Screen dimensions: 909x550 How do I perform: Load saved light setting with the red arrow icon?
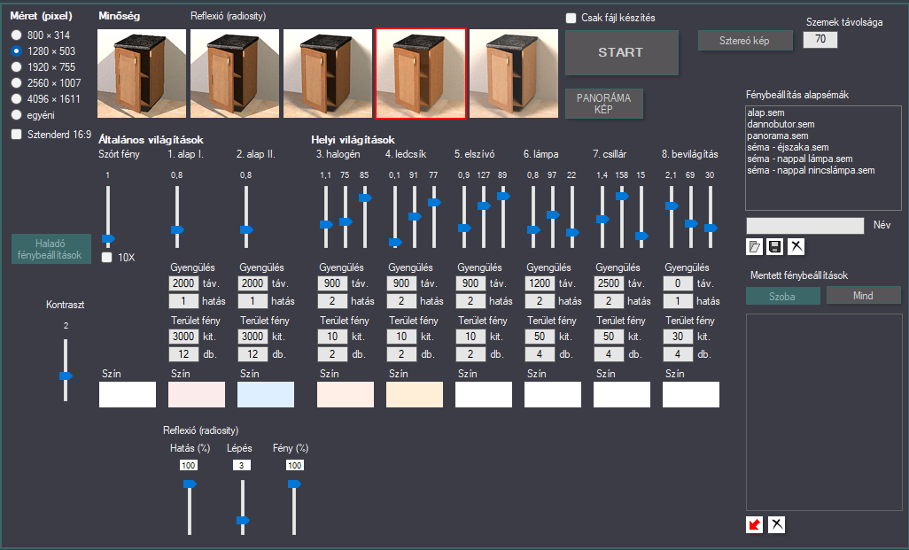(754, 524)
